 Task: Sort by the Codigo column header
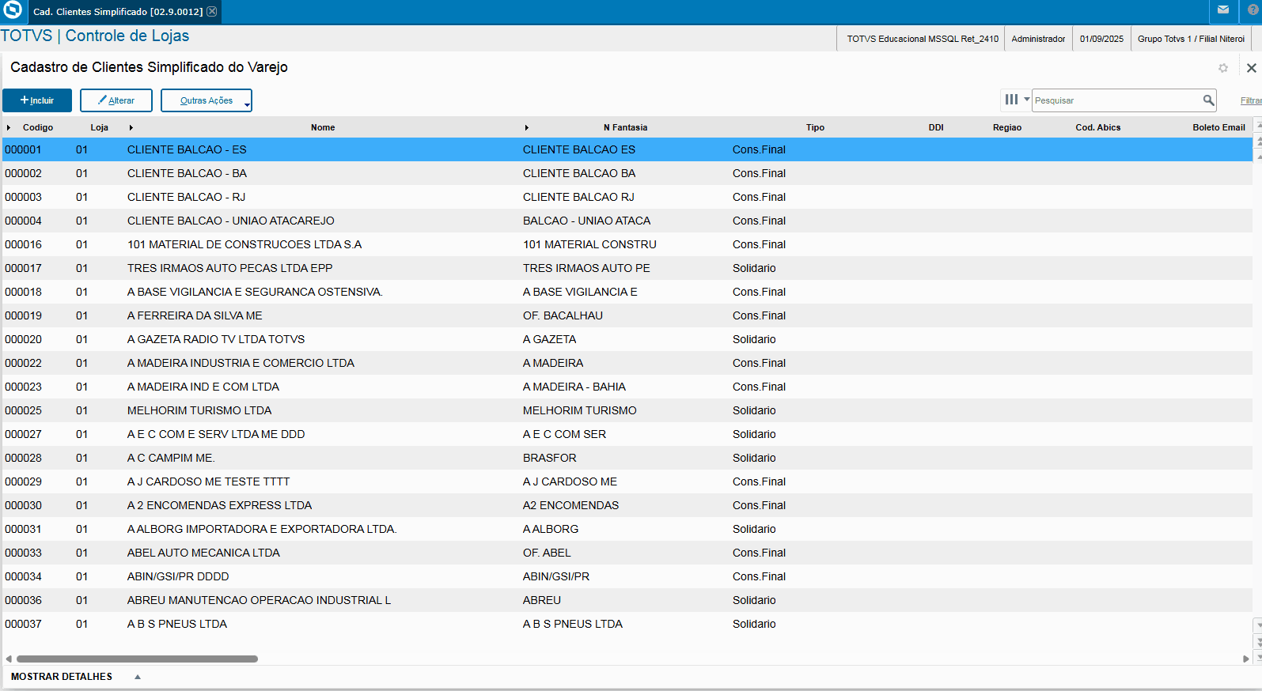(38, 127)
